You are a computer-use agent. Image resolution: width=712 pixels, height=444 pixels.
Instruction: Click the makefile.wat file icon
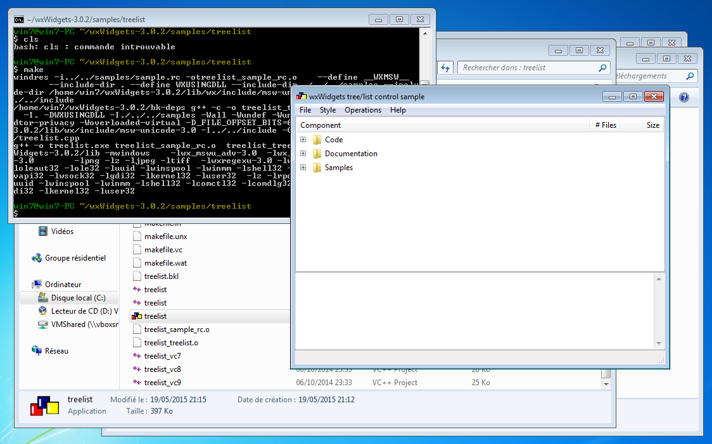pos(137,263)
